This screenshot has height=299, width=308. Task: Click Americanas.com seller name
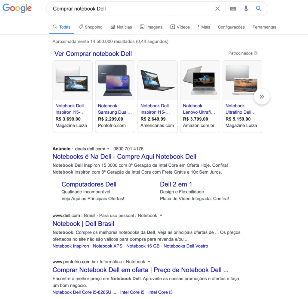coord(157,125)
